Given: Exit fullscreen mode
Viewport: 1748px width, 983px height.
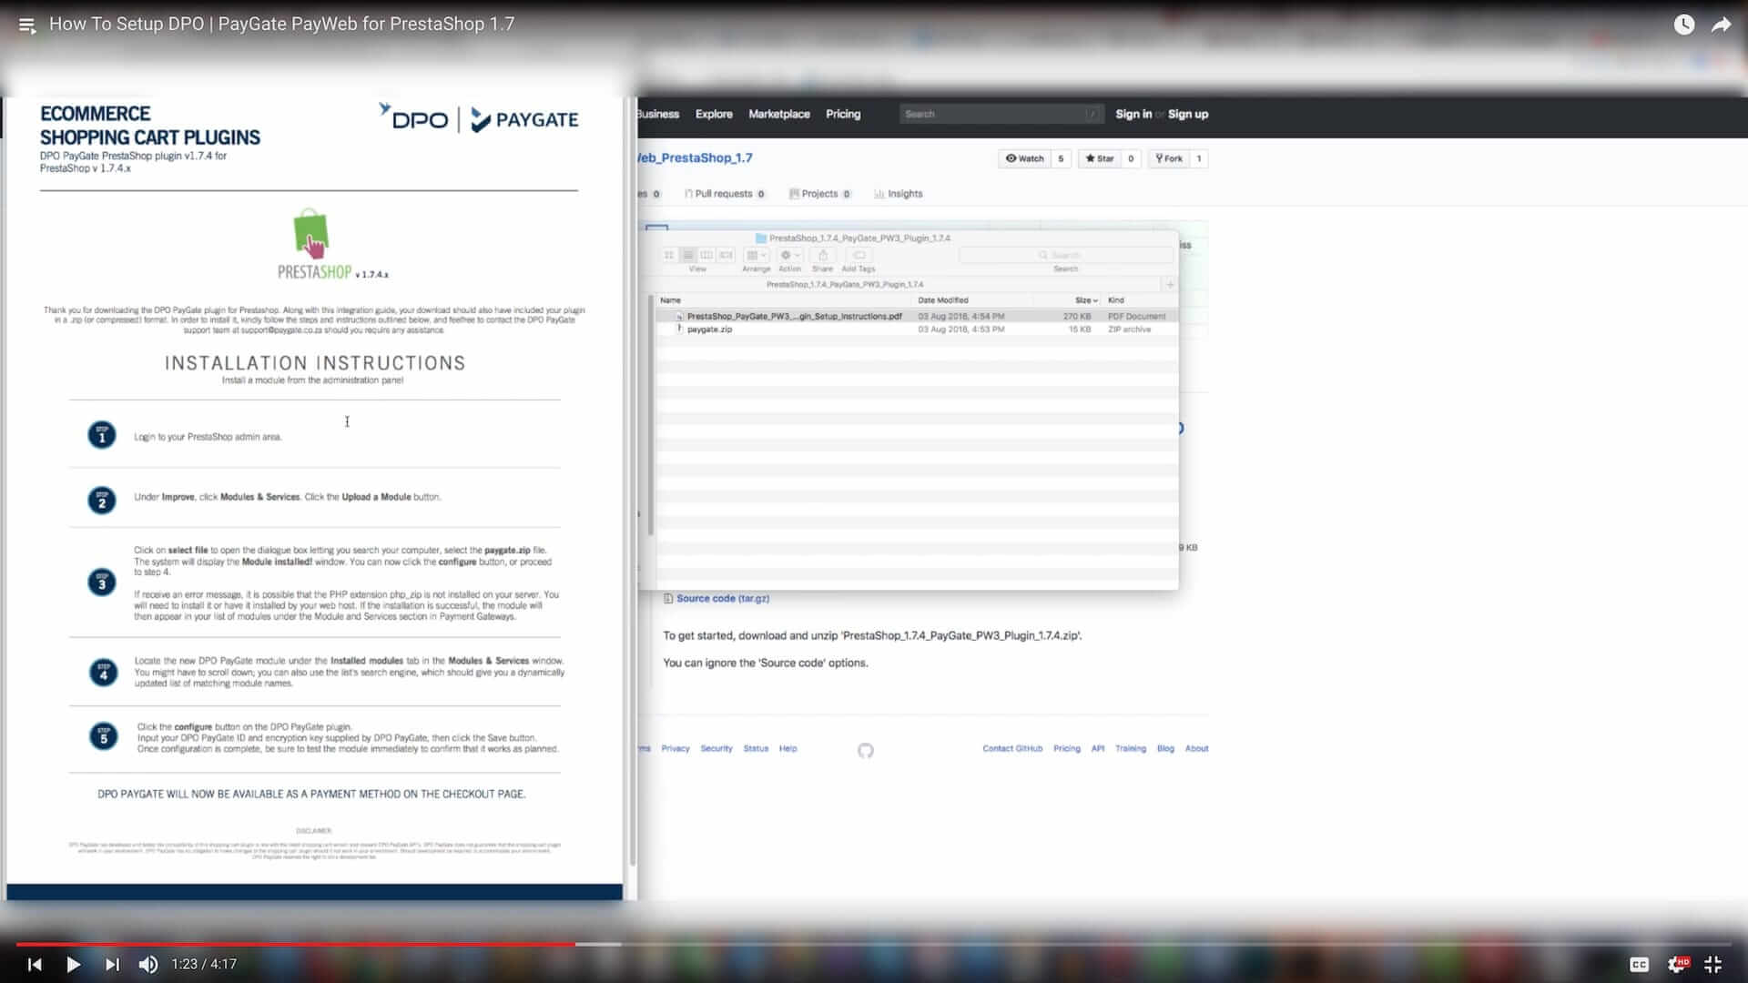Looking at the screenshot, I should point(1712,964).
